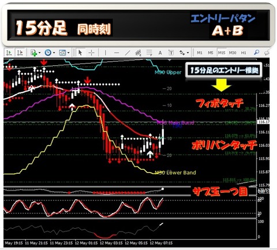This screenshot has height=250, width=277.
Task: Select the Trendline drawing tool
Action: click(x=127, y=53)
